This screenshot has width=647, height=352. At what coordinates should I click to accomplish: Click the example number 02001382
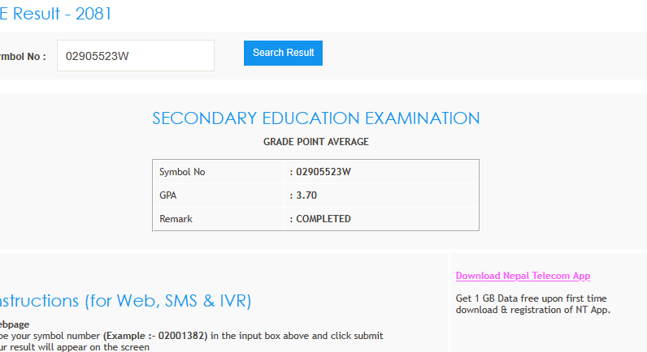(x=183, y=336)
